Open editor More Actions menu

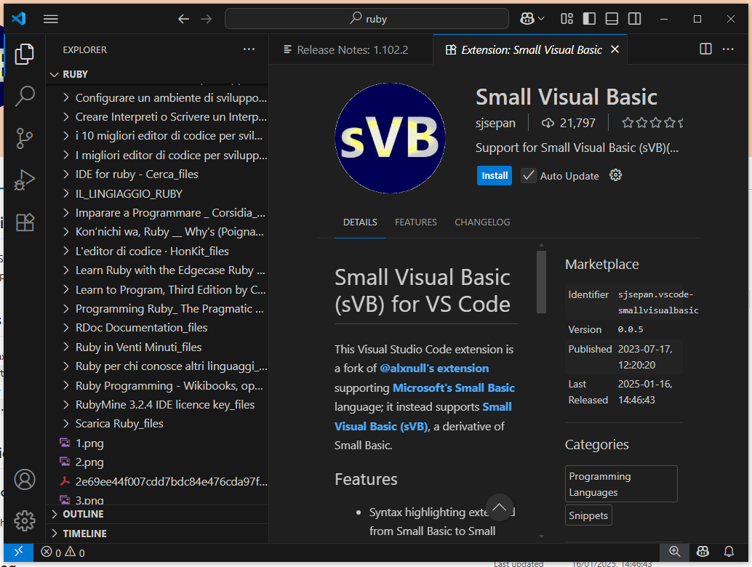728,49
